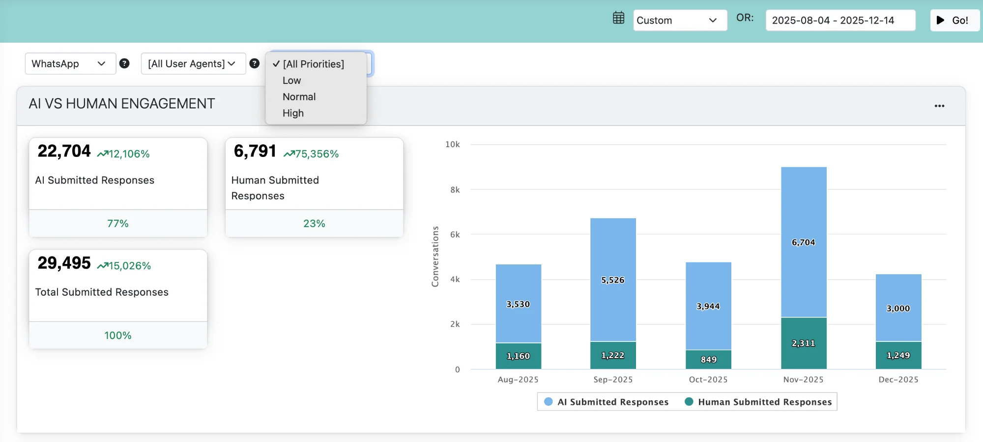This screenshot has height=442, width=983.
Task: Select Low priority option
Action: (x=291, y=80)
